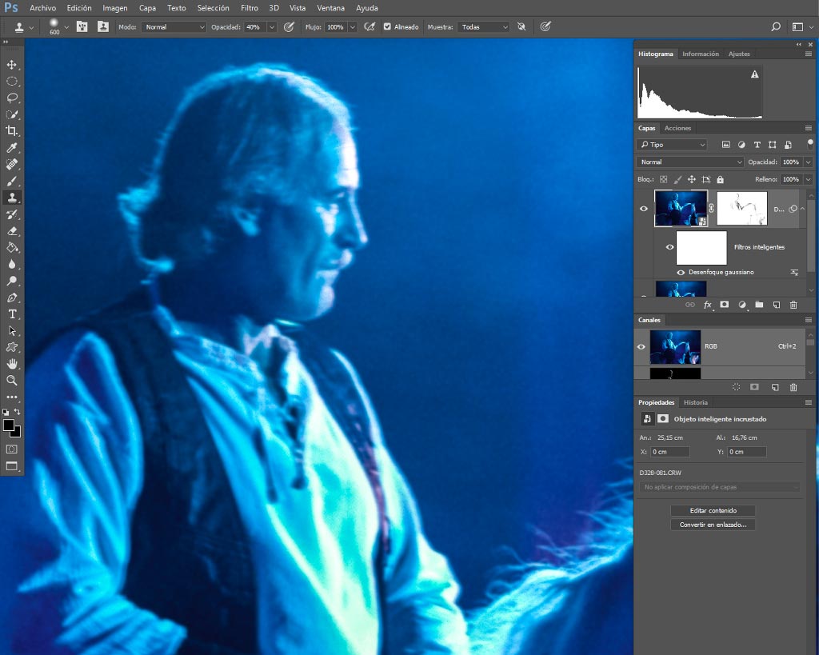Open the Archivo menu

43,8
